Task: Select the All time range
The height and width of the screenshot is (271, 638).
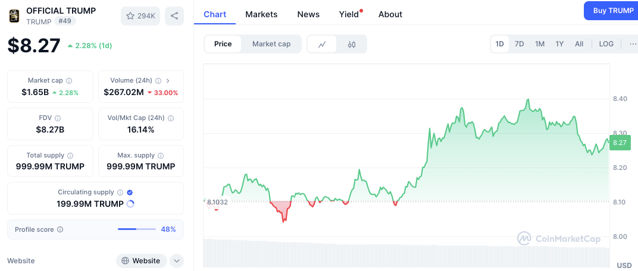Action: pos(579,44)
